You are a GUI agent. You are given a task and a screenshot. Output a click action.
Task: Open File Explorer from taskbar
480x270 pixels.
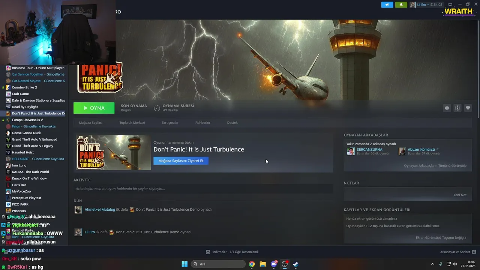tap(262, 264)
